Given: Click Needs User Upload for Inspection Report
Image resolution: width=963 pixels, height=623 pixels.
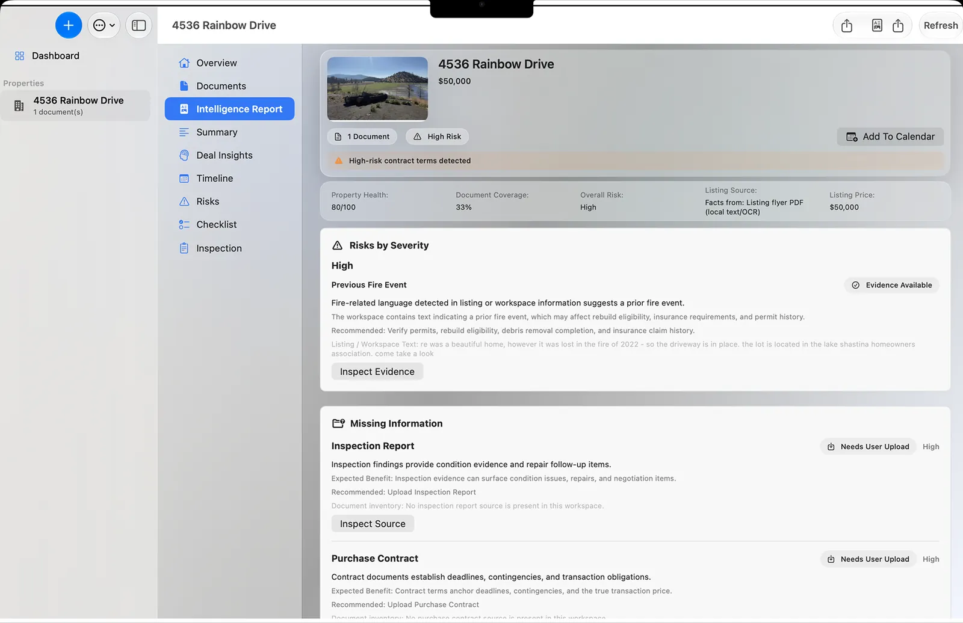Looking at the screenshot, I should tap(868, 447).
